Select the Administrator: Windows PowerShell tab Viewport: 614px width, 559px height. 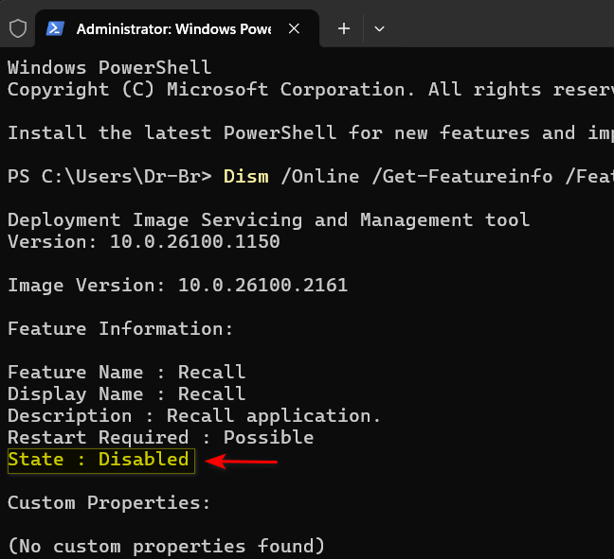(177, 28)
